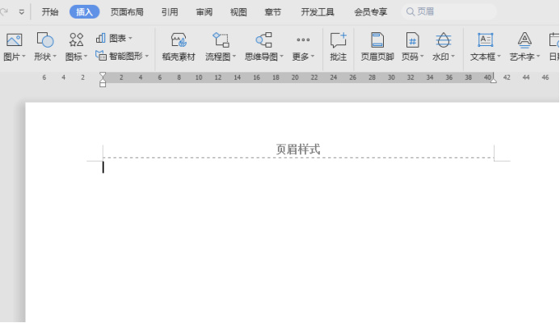Expand the 图片 dropdown arrow
560x323 pixels.
[x=23, y=57]
